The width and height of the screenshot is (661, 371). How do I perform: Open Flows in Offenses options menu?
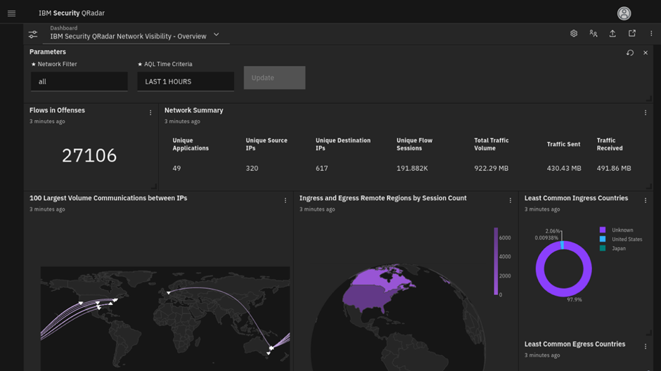(150, 112)
